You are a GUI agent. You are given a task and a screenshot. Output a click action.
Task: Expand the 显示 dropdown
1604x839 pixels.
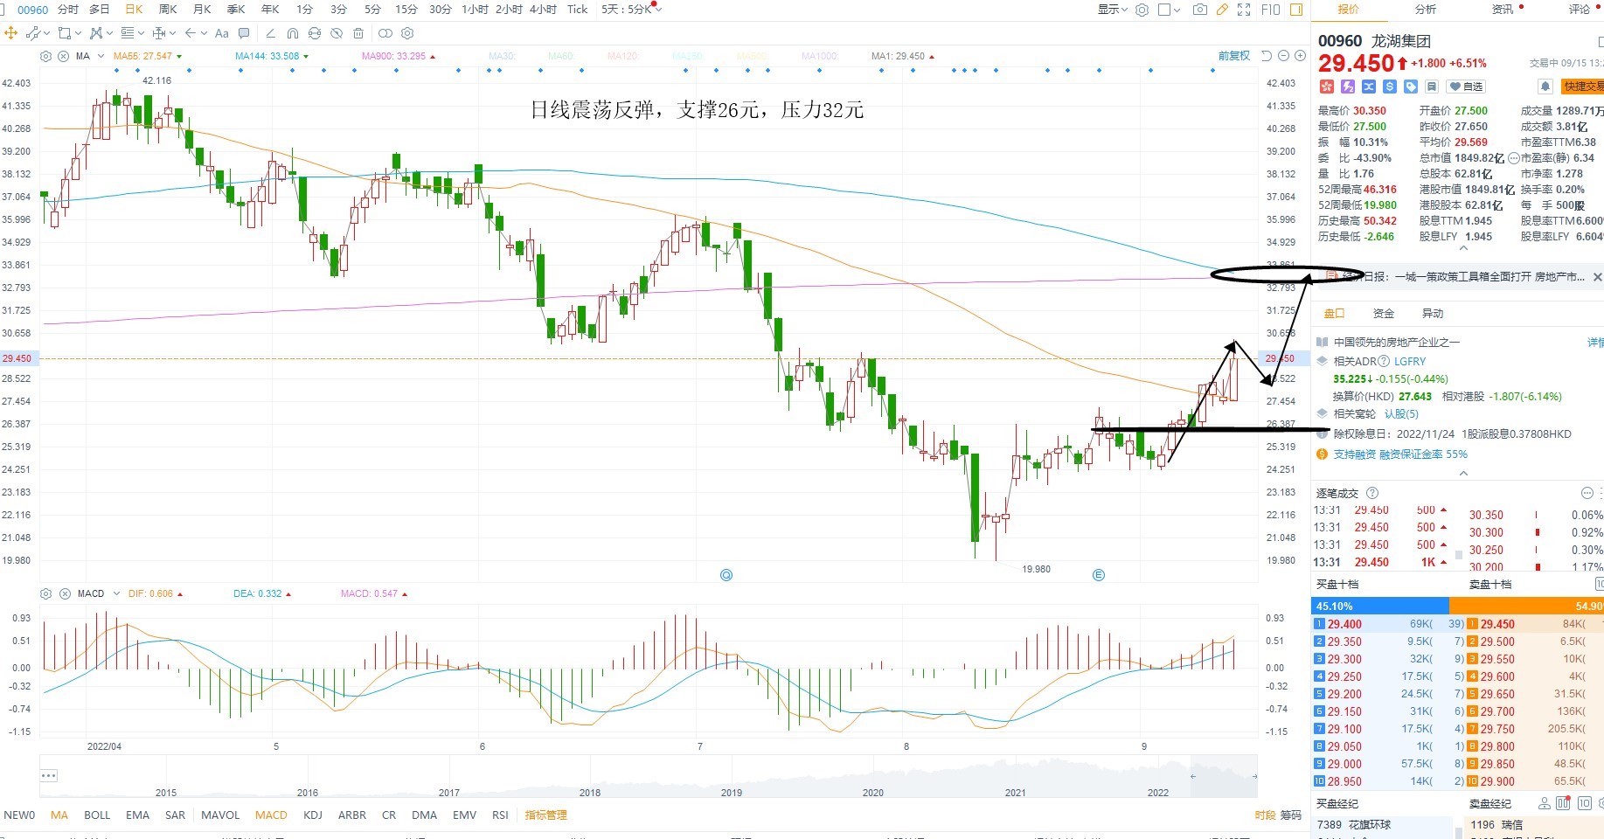click(x=1113, y=10)
